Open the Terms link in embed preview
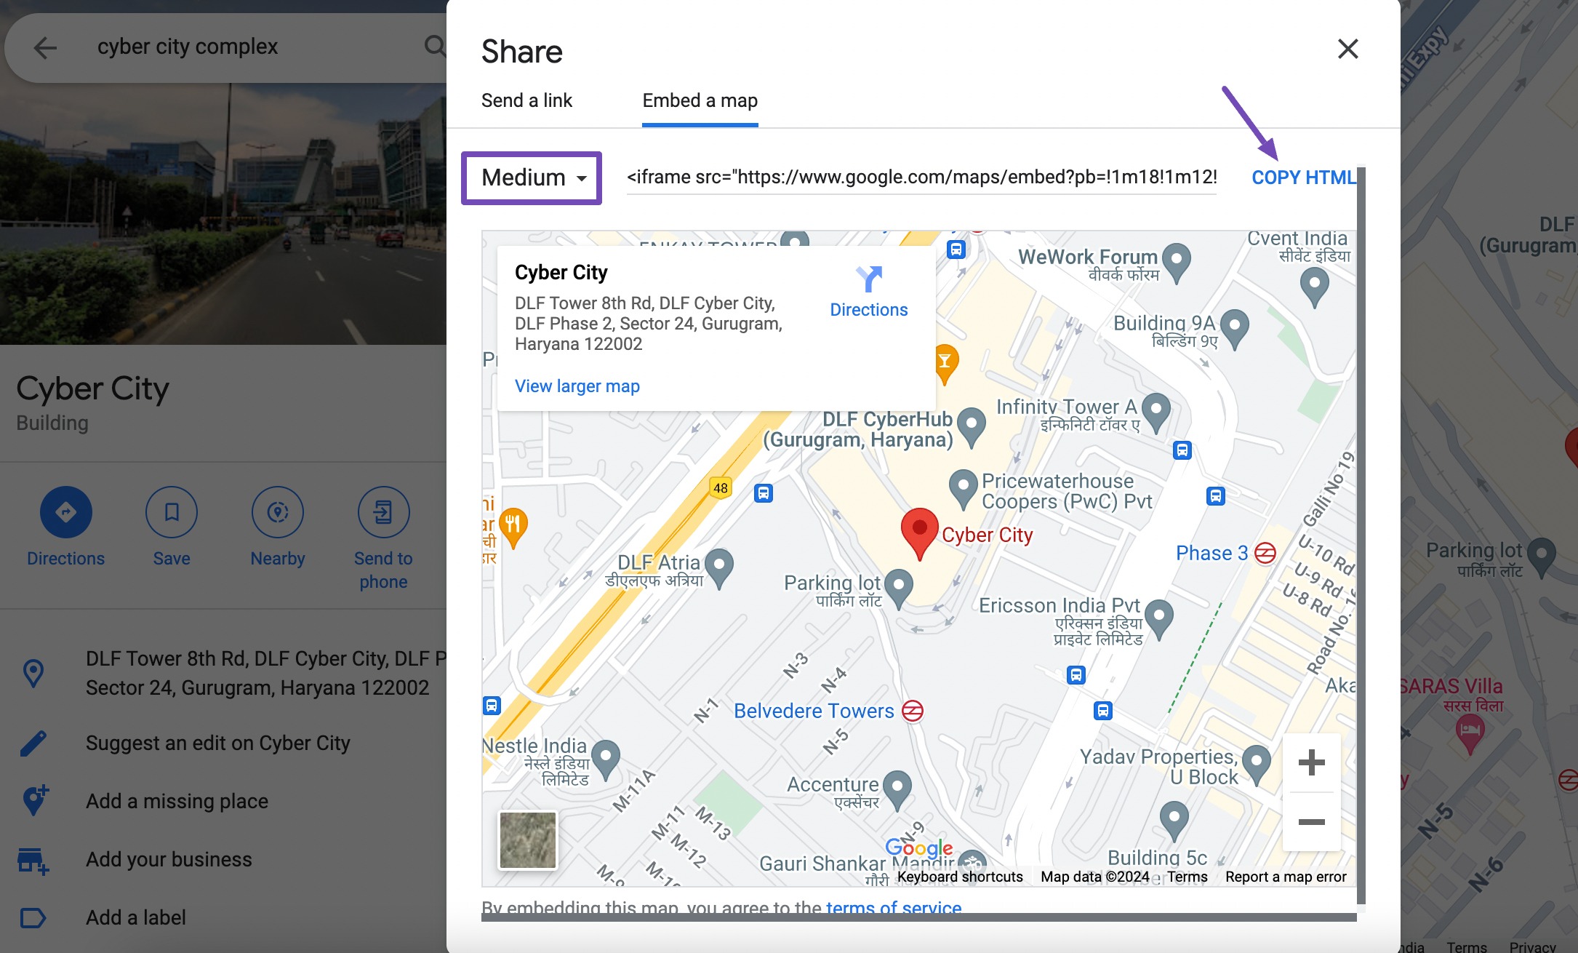 tap(1187, 877)
